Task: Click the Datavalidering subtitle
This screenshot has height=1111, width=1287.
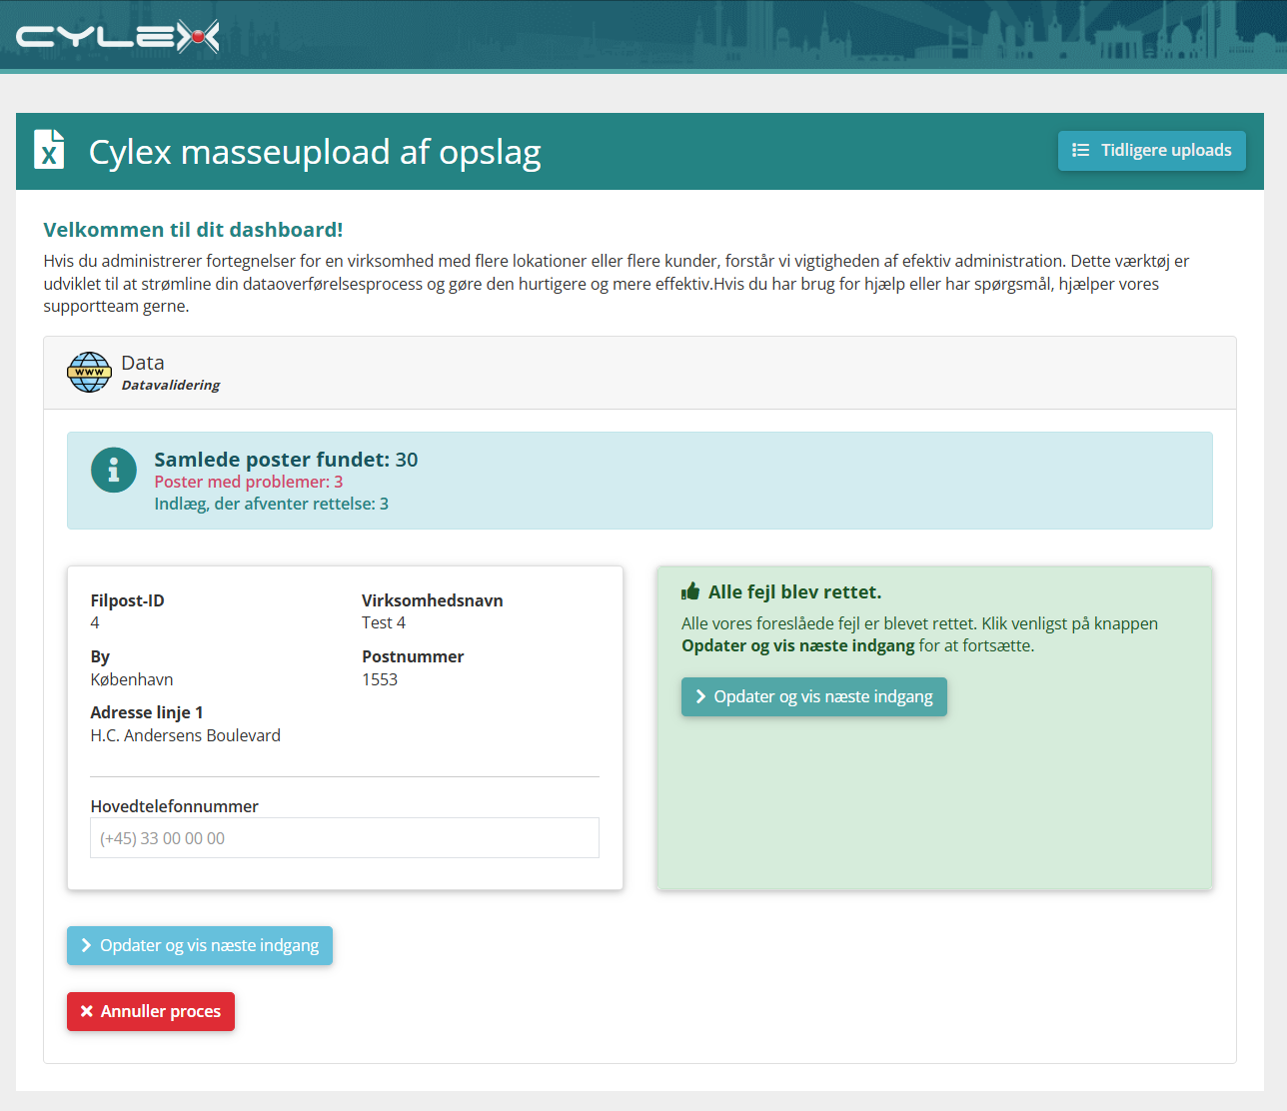Action: click(x=171, y=385)
